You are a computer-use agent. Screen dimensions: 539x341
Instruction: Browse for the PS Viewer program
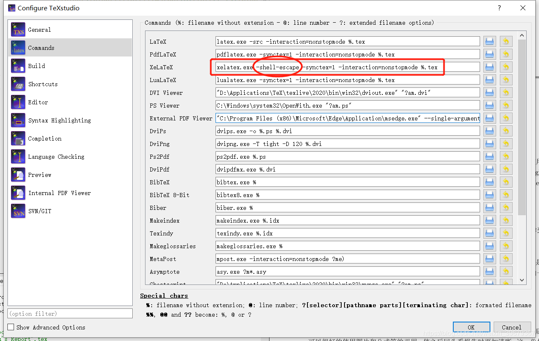[x=489, y=105]
